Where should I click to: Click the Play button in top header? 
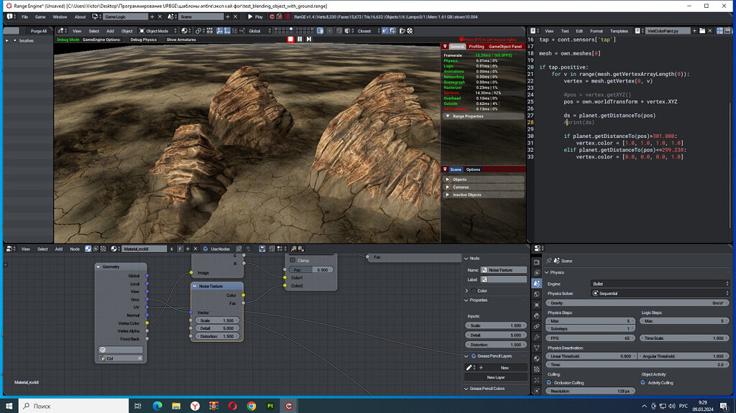point(255,17)
